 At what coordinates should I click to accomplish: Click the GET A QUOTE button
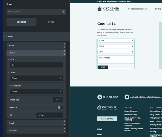pos(107,119)
